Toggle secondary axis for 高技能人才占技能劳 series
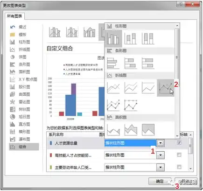Screen dimensions: 203x191 (179, 155)
